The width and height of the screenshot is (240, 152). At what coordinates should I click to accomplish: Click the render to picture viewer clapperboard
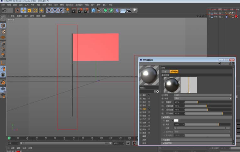[x=80, y=10]
